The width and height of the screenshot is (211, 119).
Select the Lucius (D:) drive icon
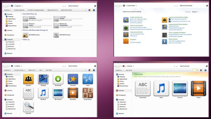pos(56,19)
